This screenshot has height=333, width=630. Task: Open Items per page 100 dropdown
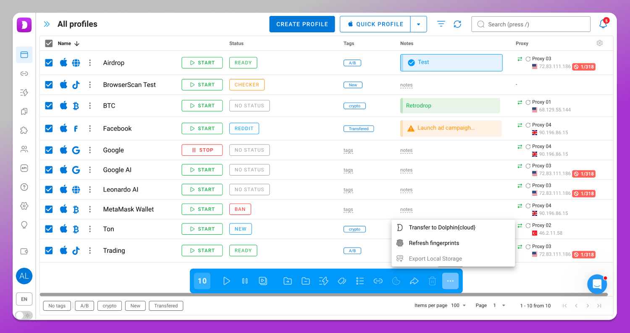[x=458, y=306]
